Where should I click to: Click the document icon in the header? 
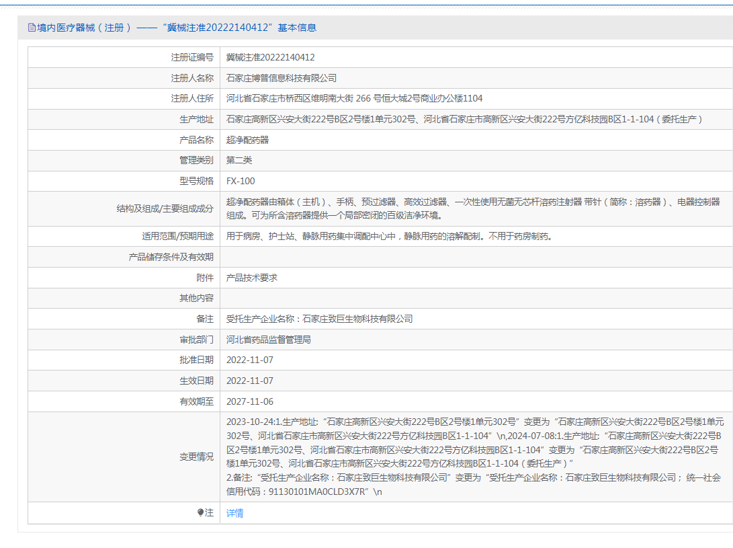pyautogui.click(x=31, y=28)
